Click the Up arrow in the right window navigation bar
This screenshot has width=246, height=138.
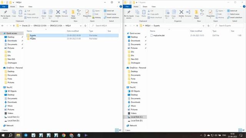click(137, 26)
